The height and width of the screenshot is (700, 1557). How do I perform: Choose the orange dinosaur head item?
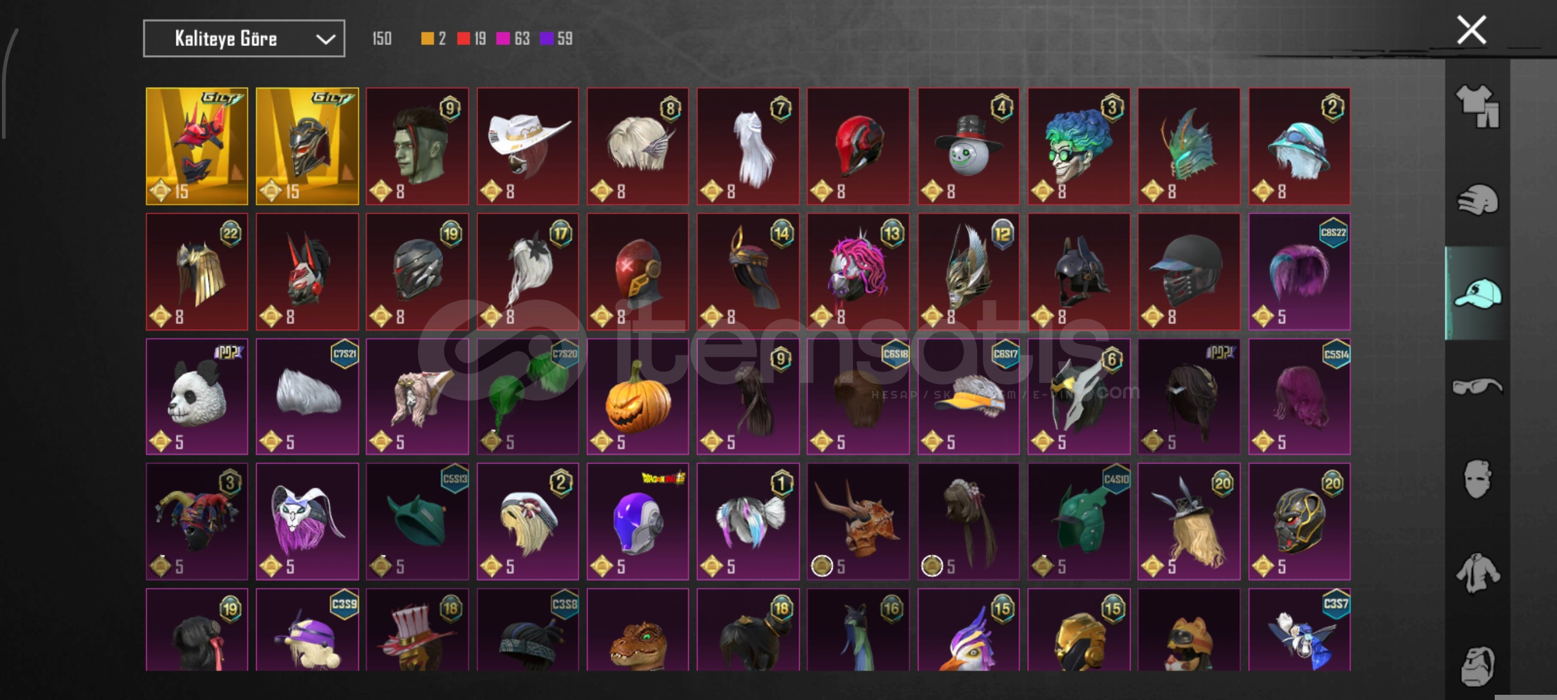pos(638,629)
